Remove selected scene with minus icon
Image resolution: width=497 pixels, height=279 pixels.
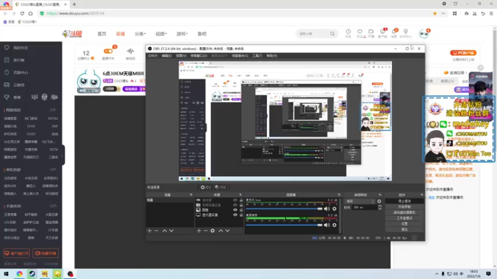157,231
